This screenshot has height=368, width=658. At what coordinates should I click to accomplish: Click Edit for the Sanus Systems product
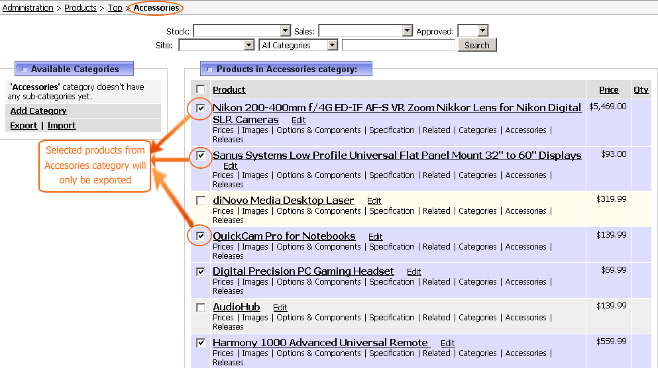tap(231, 166)
